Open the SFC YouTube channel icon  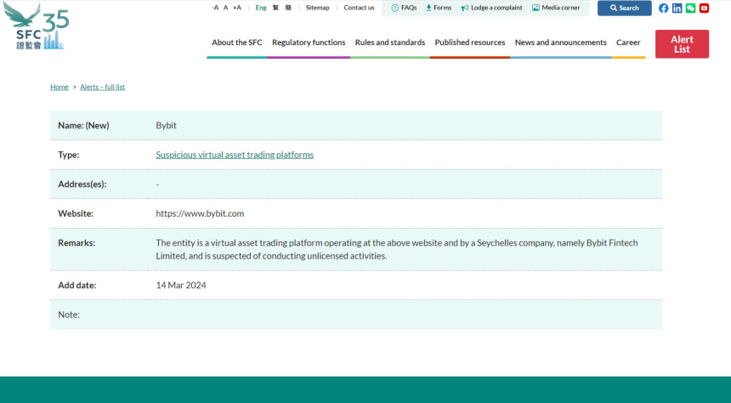pyautogui.click(x=704, y=8)
